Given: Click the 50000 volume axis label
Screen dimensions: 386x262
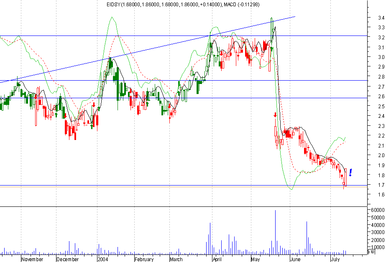Looking at the screenshot, I should [378, 217].
